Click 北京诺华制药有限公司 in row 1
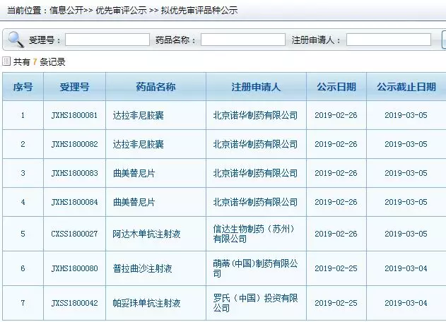 pyautogui.click(x=255, y=115)
